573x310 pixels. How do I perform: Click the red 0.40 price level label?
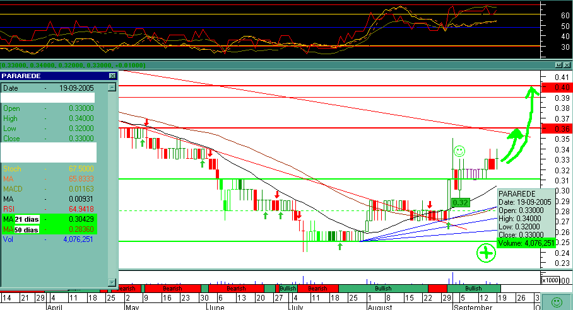click(x=557, y=87)
